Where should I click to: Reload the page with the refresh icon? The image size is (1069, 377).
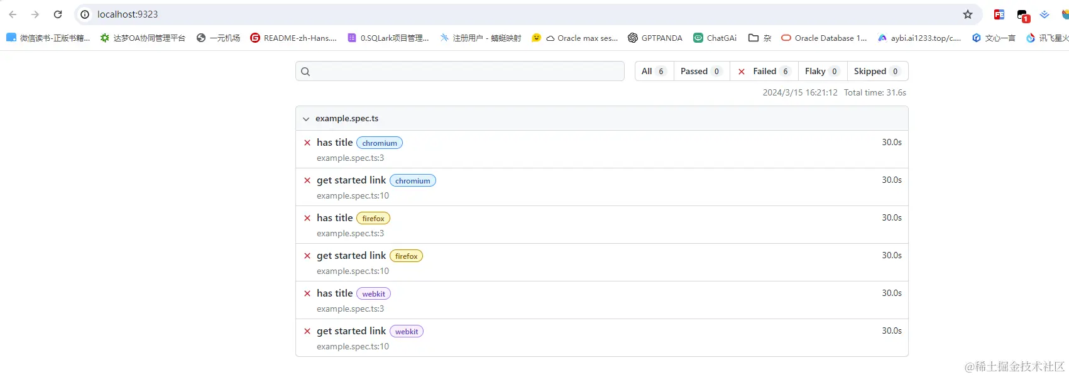(x=58, y=14)
